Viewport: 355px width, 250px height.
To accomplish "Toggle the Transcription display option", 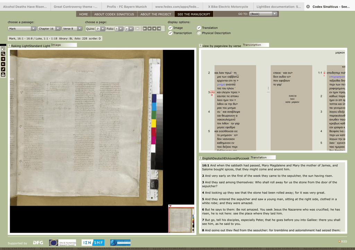I will pos(170,33).
